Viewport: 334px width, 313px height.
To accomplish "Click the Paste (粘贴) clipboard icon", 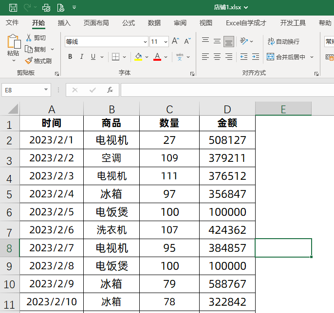I will 13,45.
